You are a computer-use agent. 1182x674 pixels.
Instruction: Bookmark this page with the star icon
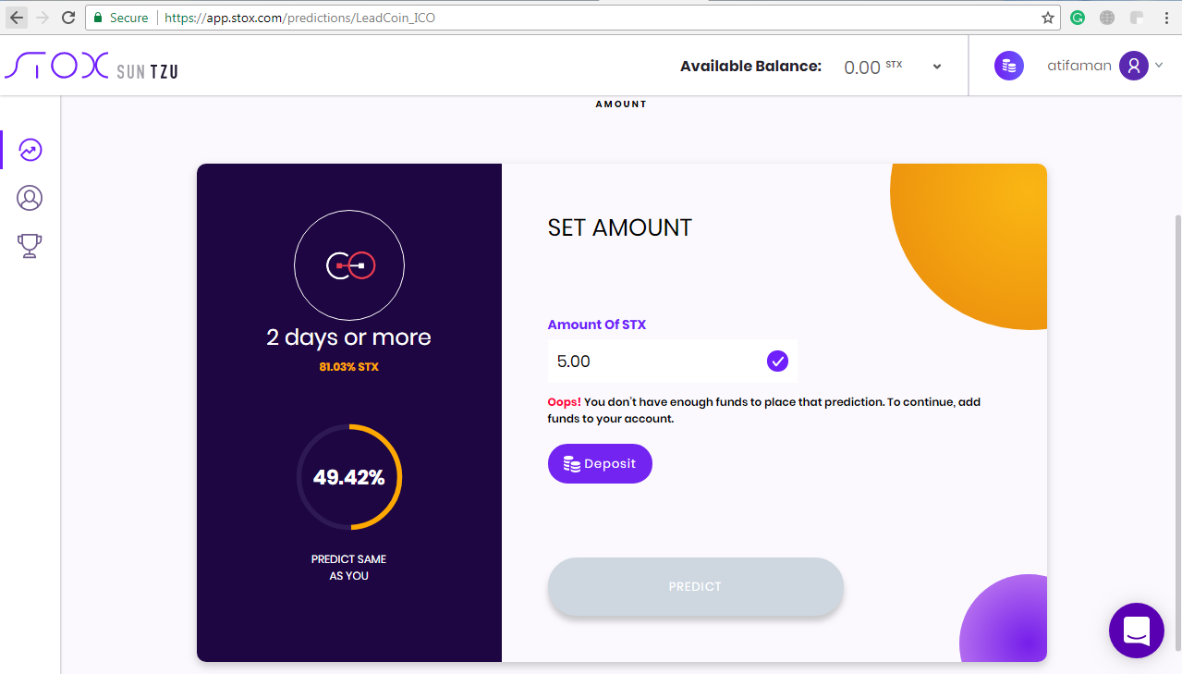tap(1047, 18)
